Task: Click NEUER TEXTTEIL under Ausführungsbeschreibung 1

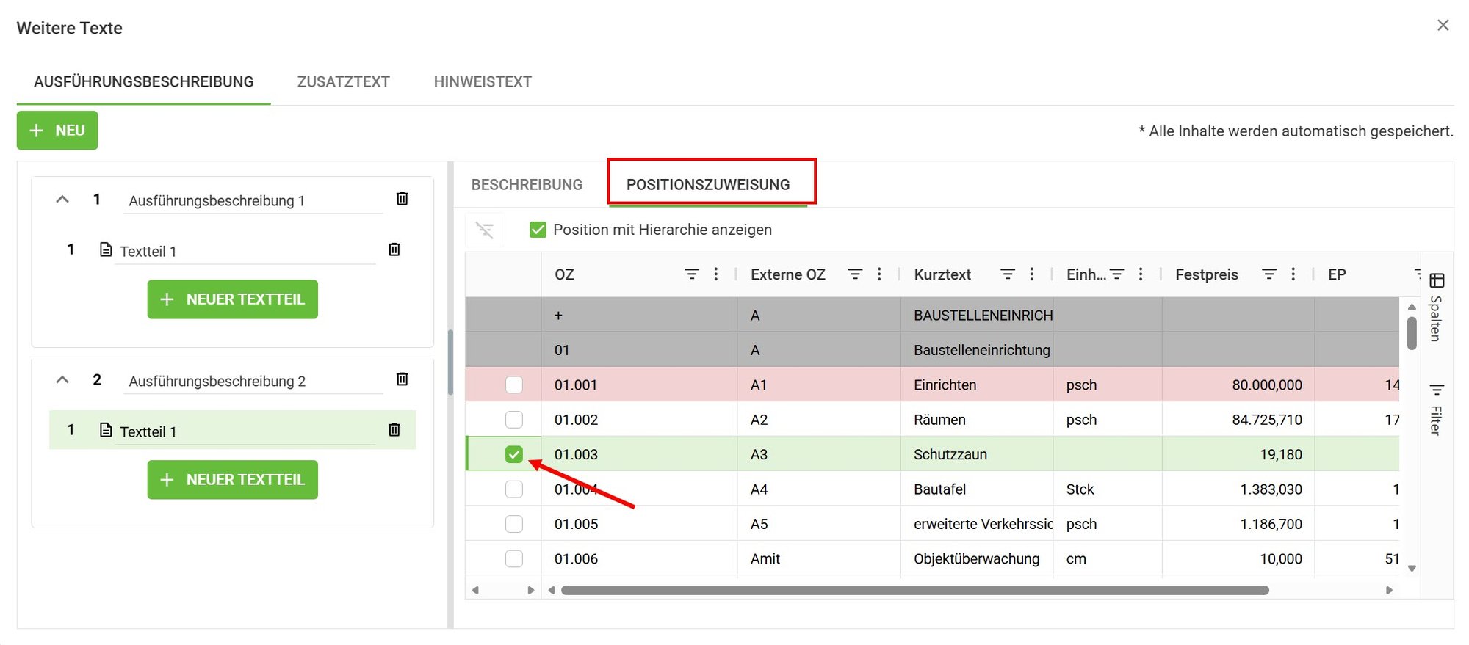Action: click(232, 299)
